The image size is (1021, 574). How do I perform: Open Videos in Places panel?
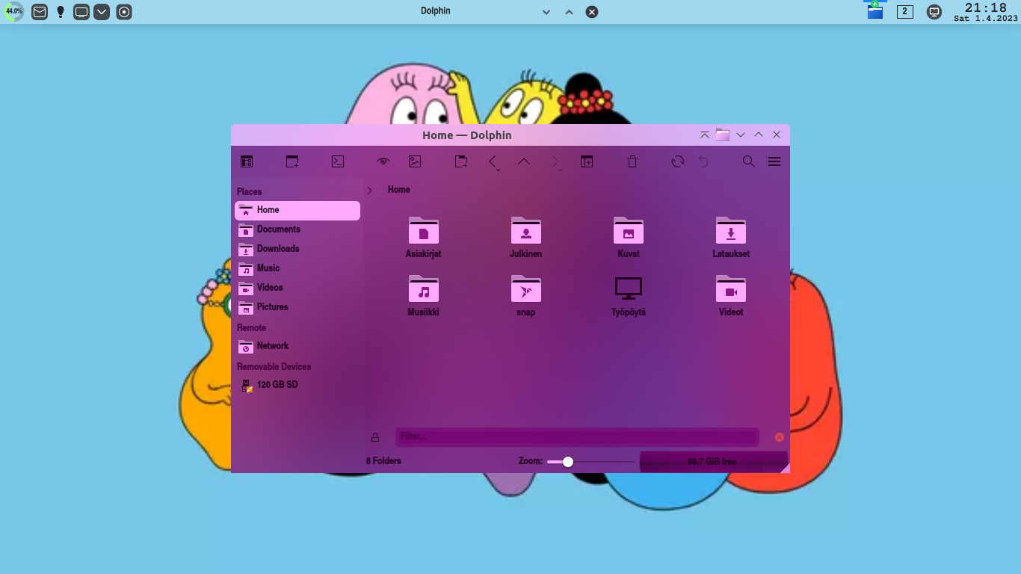tap(297, 288)
